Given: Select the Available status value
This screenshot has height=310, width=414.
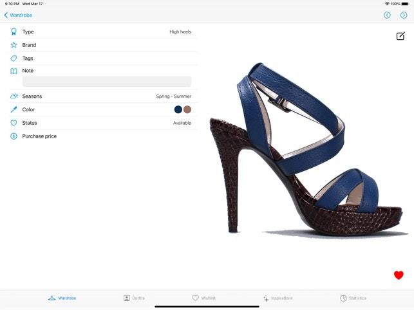Looking at the screenshot, I should (182, 123).
